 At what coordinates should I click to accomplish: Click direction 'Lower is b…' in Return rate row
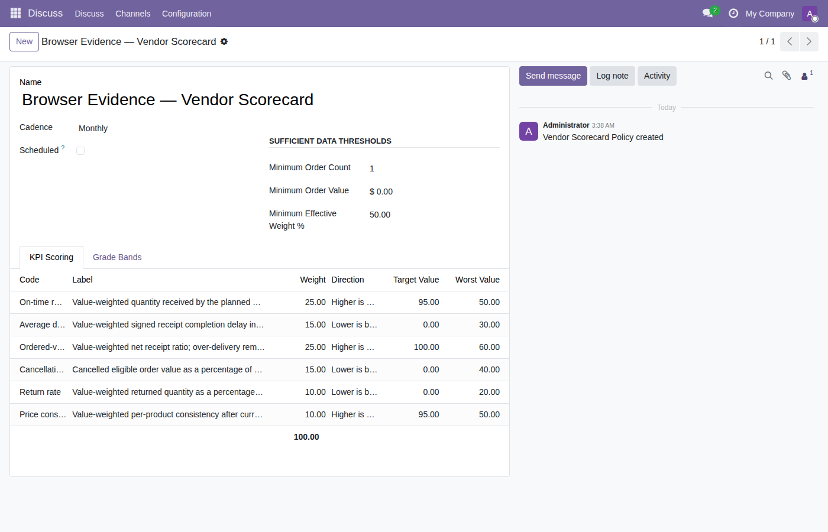(354, 392)
